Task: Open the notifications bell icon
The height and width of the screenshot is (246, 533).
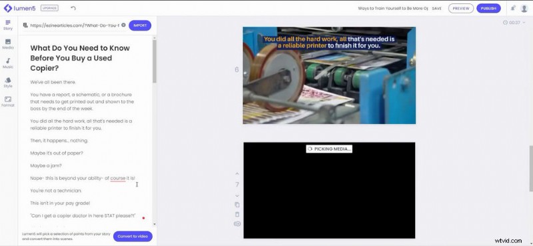Action: [512, 8]
